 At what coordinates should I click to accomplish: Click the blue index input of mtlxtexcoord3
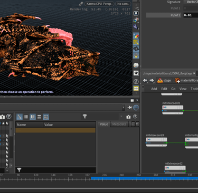(146, 143)
